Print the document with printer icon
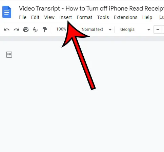This screenshot has width=164, height=152. (26, 30)
